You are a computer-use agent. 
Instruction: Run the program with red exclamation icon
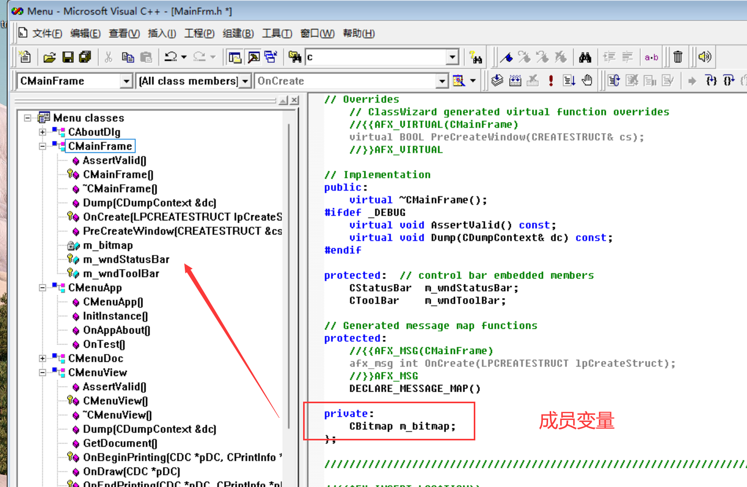click(x=551, y=80)
